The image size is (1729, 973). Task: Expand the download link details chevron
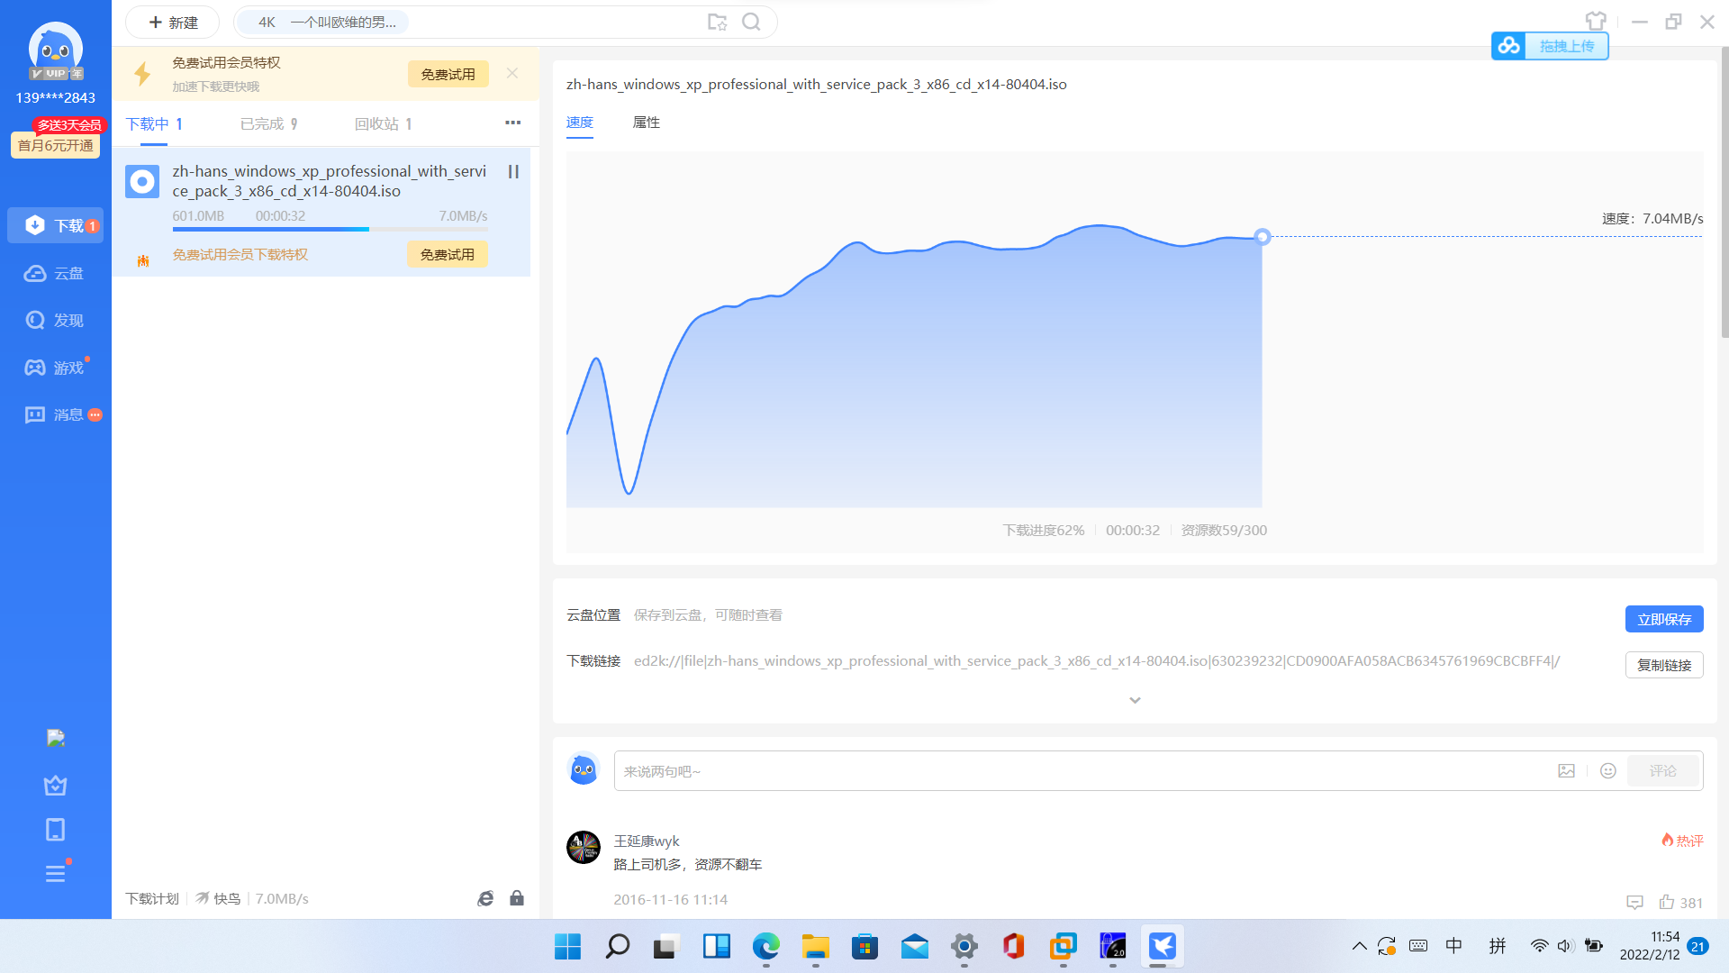[1135, 700]
